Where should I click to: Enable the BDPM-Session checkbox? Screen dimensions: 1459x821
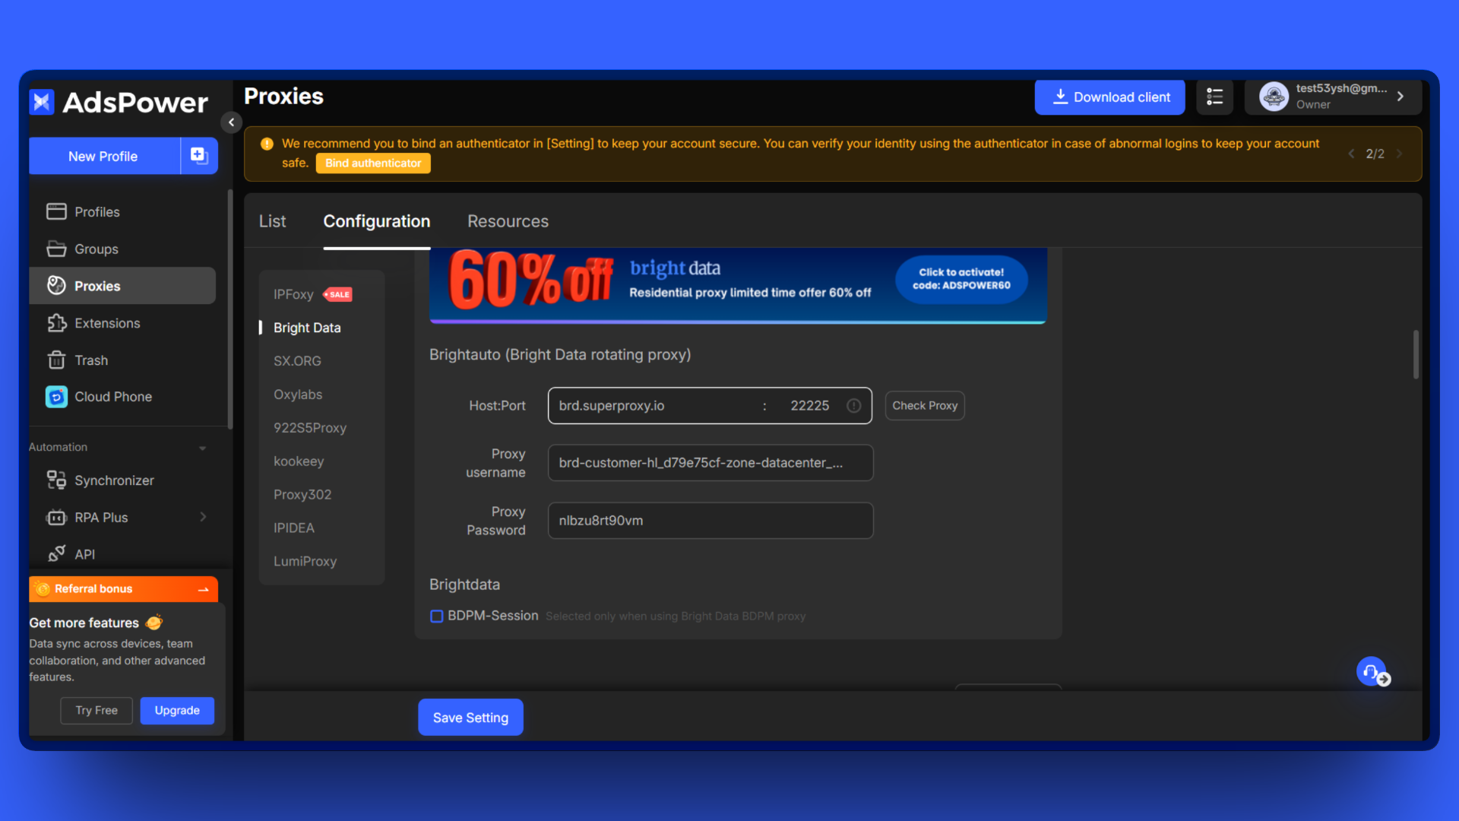pos(436,616)
